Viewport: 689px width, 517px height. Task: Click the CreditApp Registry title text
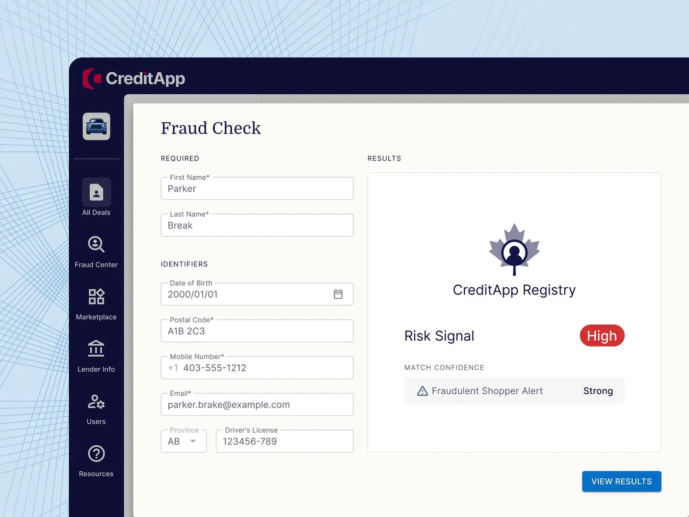tap(514, 290)
